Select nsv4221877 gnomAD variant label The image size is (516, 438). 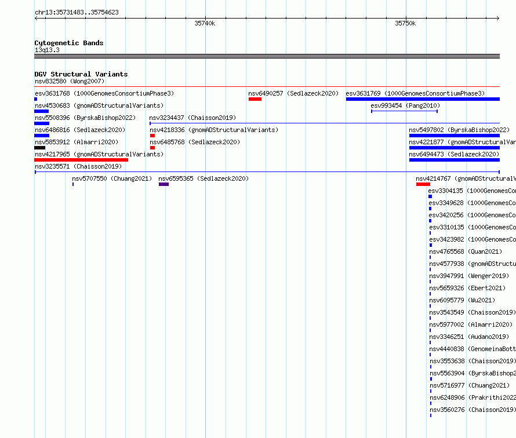click(x=462, y=142)
